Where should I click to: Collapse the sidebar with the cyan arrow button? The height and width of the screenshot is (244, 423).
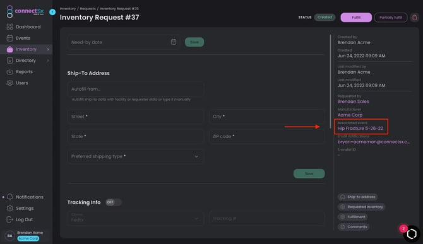[52, 12]
